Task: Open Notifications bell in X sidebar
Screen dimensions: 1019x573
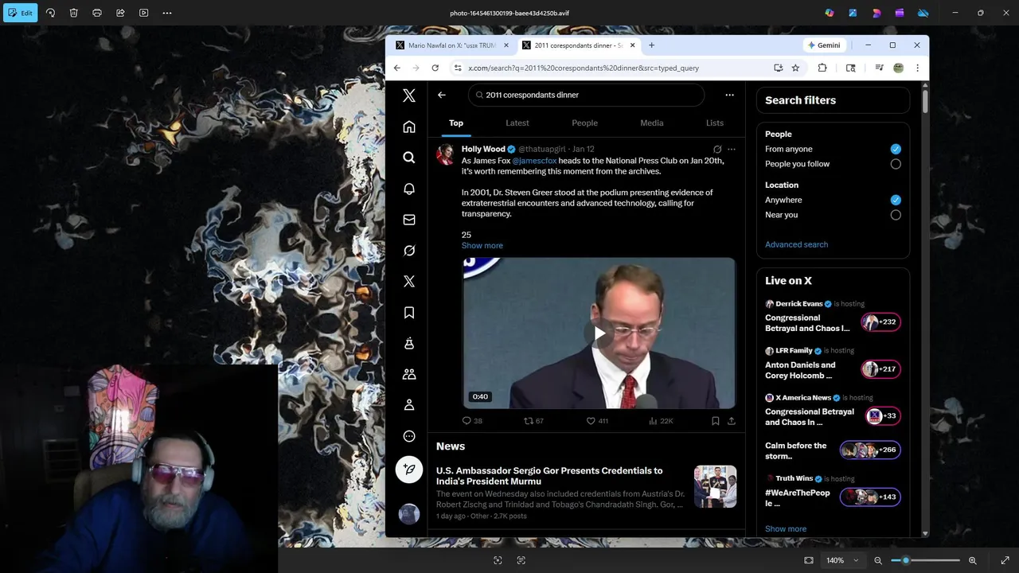Action: 409,189
